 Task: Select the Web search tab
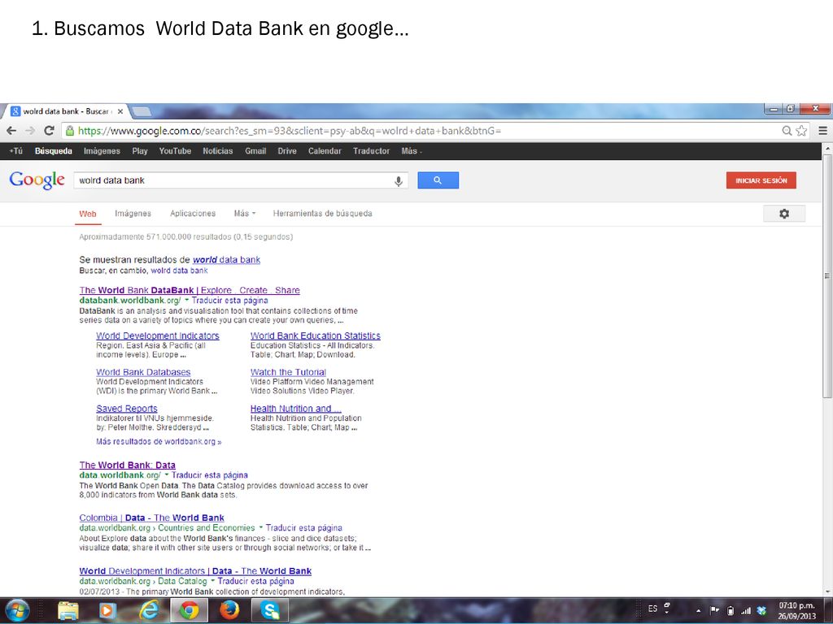pos(88,214)
